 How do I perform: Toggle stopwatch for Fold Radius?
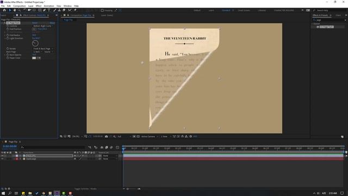click(x=8, y=35)
